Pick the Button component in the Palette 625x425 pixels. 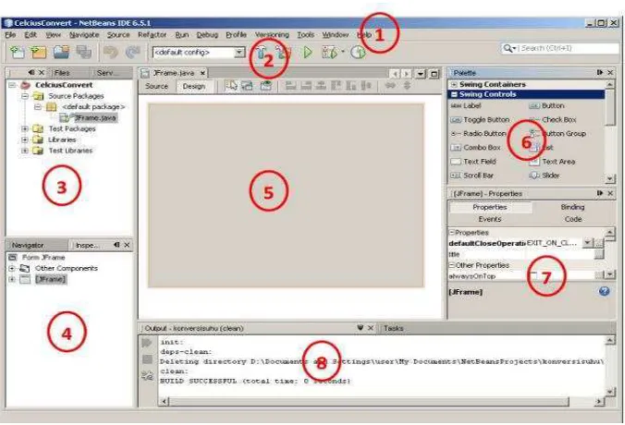coord(546,105)
